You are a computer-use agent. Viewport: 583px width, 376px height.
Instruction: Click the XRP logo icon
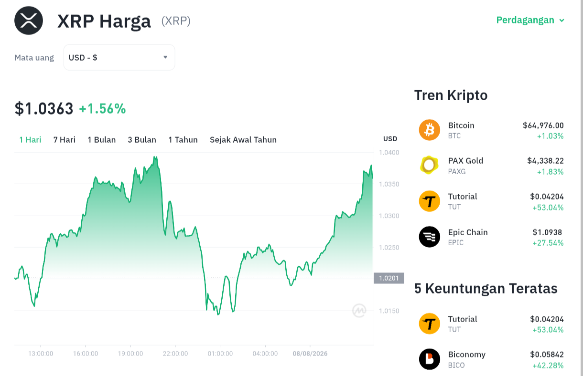coord(29,21)
